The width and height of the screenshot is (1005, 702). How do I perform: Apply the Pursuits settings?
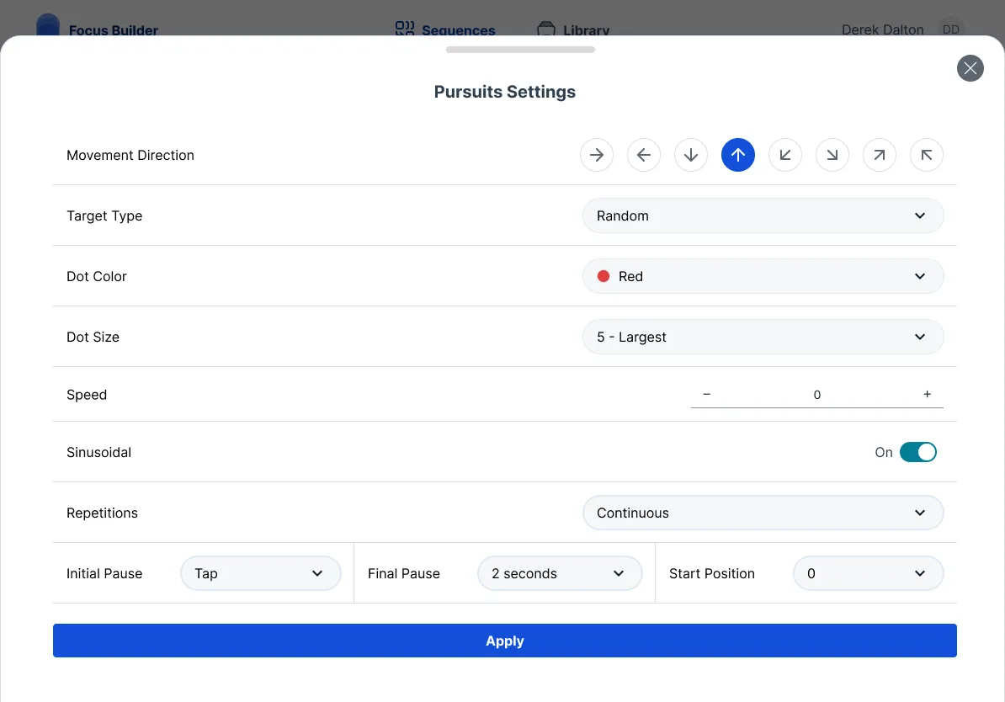point(505,641)
